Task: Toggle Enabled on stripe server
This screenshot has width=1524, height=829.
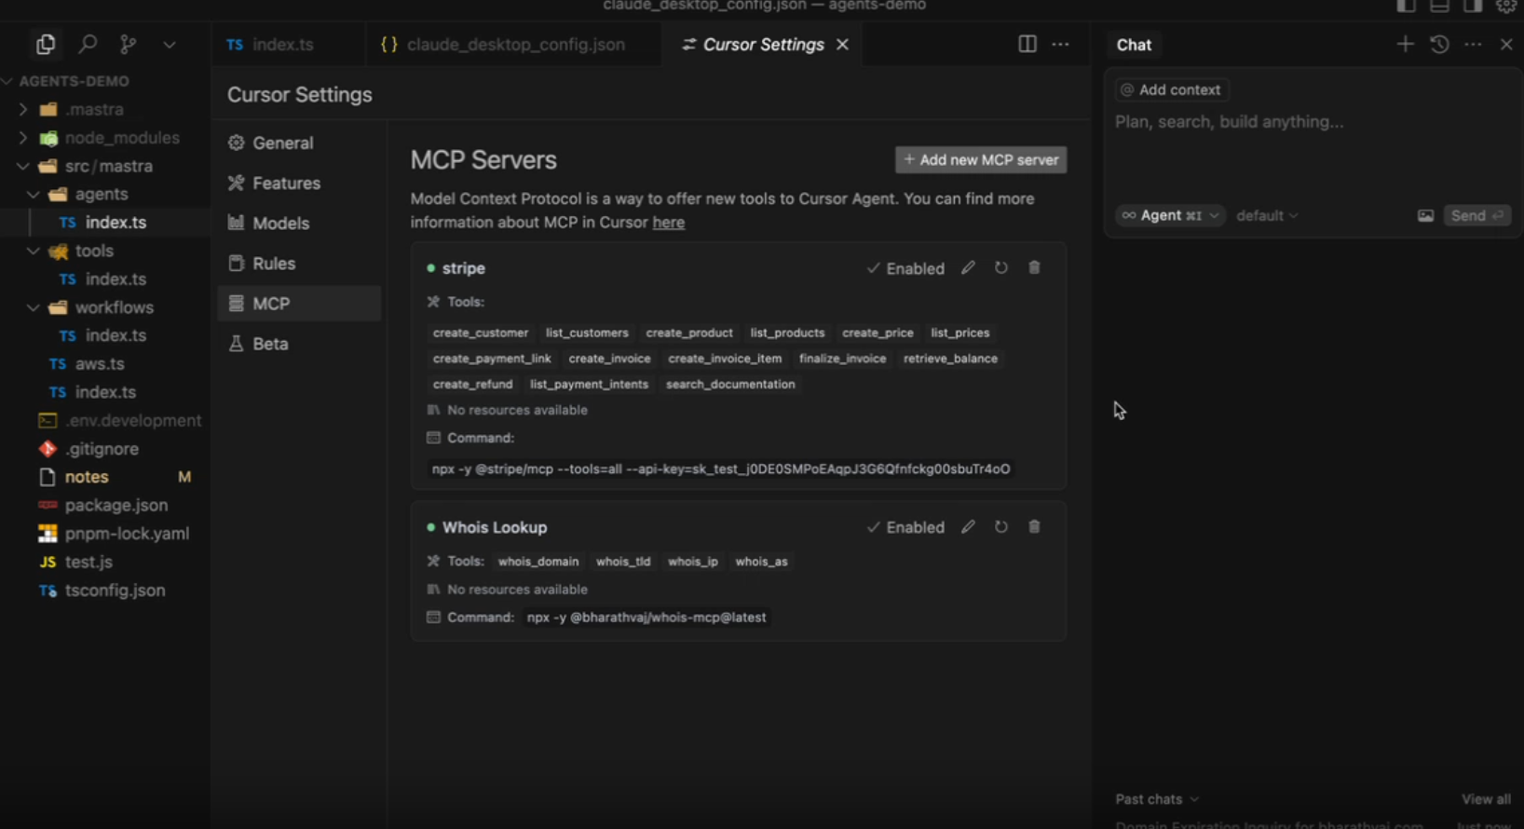Action: (x=905, y=268)
